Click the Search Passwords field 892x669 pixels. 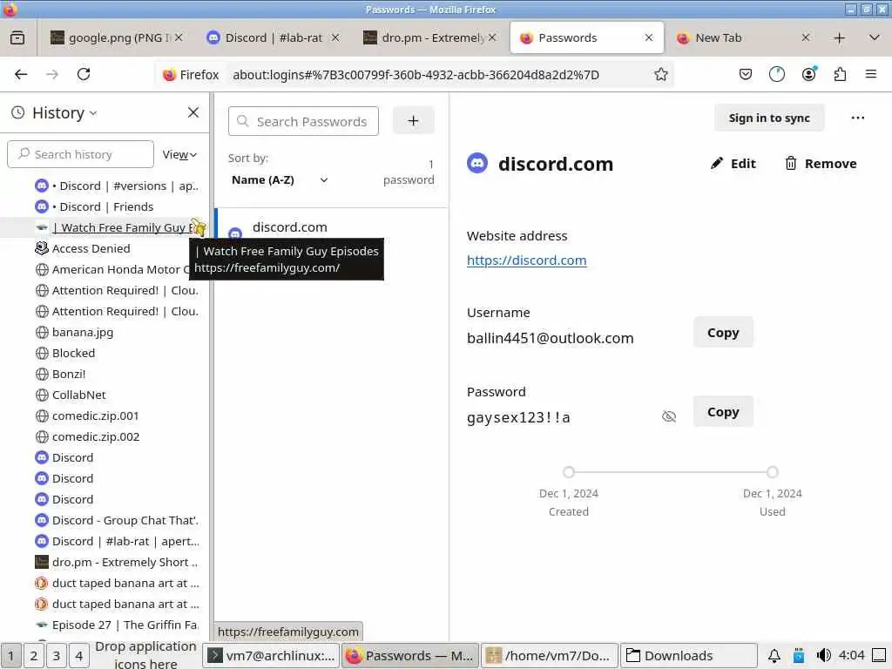point(303,121)
